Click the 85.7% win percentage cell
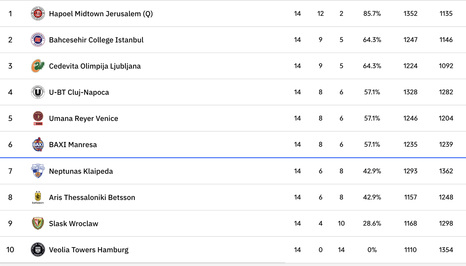Viewport: 466px width, 266px height. 372,14
